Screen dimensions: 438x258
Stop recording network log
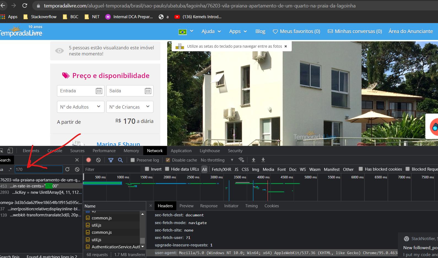click(x=88, y=160)
